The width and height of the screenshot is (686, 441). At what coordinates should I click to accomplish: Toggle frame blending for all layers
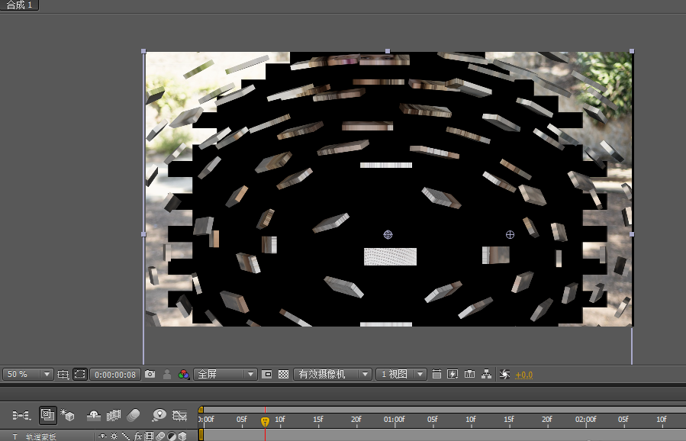pyautogui.click(x=114, y=415)
